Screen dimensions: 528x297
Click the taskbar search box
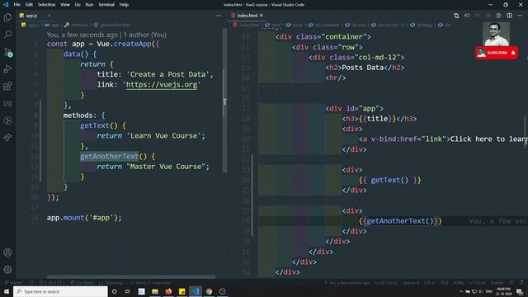(60, 291)
